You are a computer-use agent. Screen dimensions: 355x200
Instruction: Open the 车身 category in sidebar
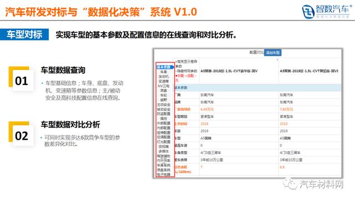click(x=164, y=72)
